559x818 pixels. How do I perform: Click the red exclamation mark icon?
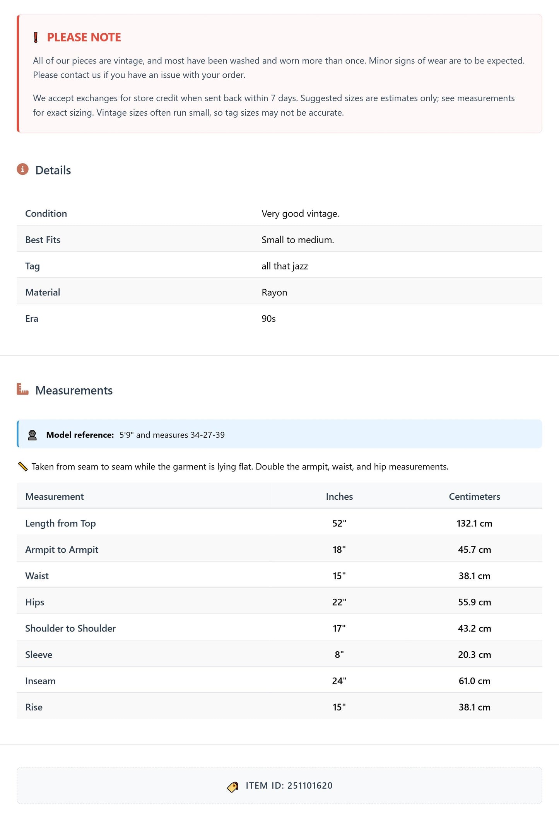(36, 38)
